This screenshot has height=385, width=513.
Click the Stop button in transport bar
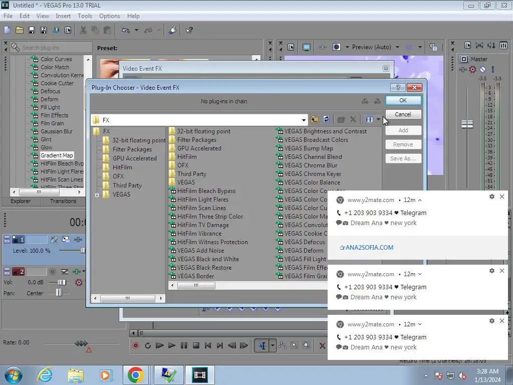pyautogui.click(x=196, y=345)
